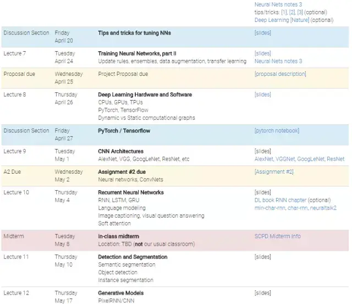Screen dimensions: 352x304
Task: Open the Lecture 7 slides link
Action: [262, 53]
